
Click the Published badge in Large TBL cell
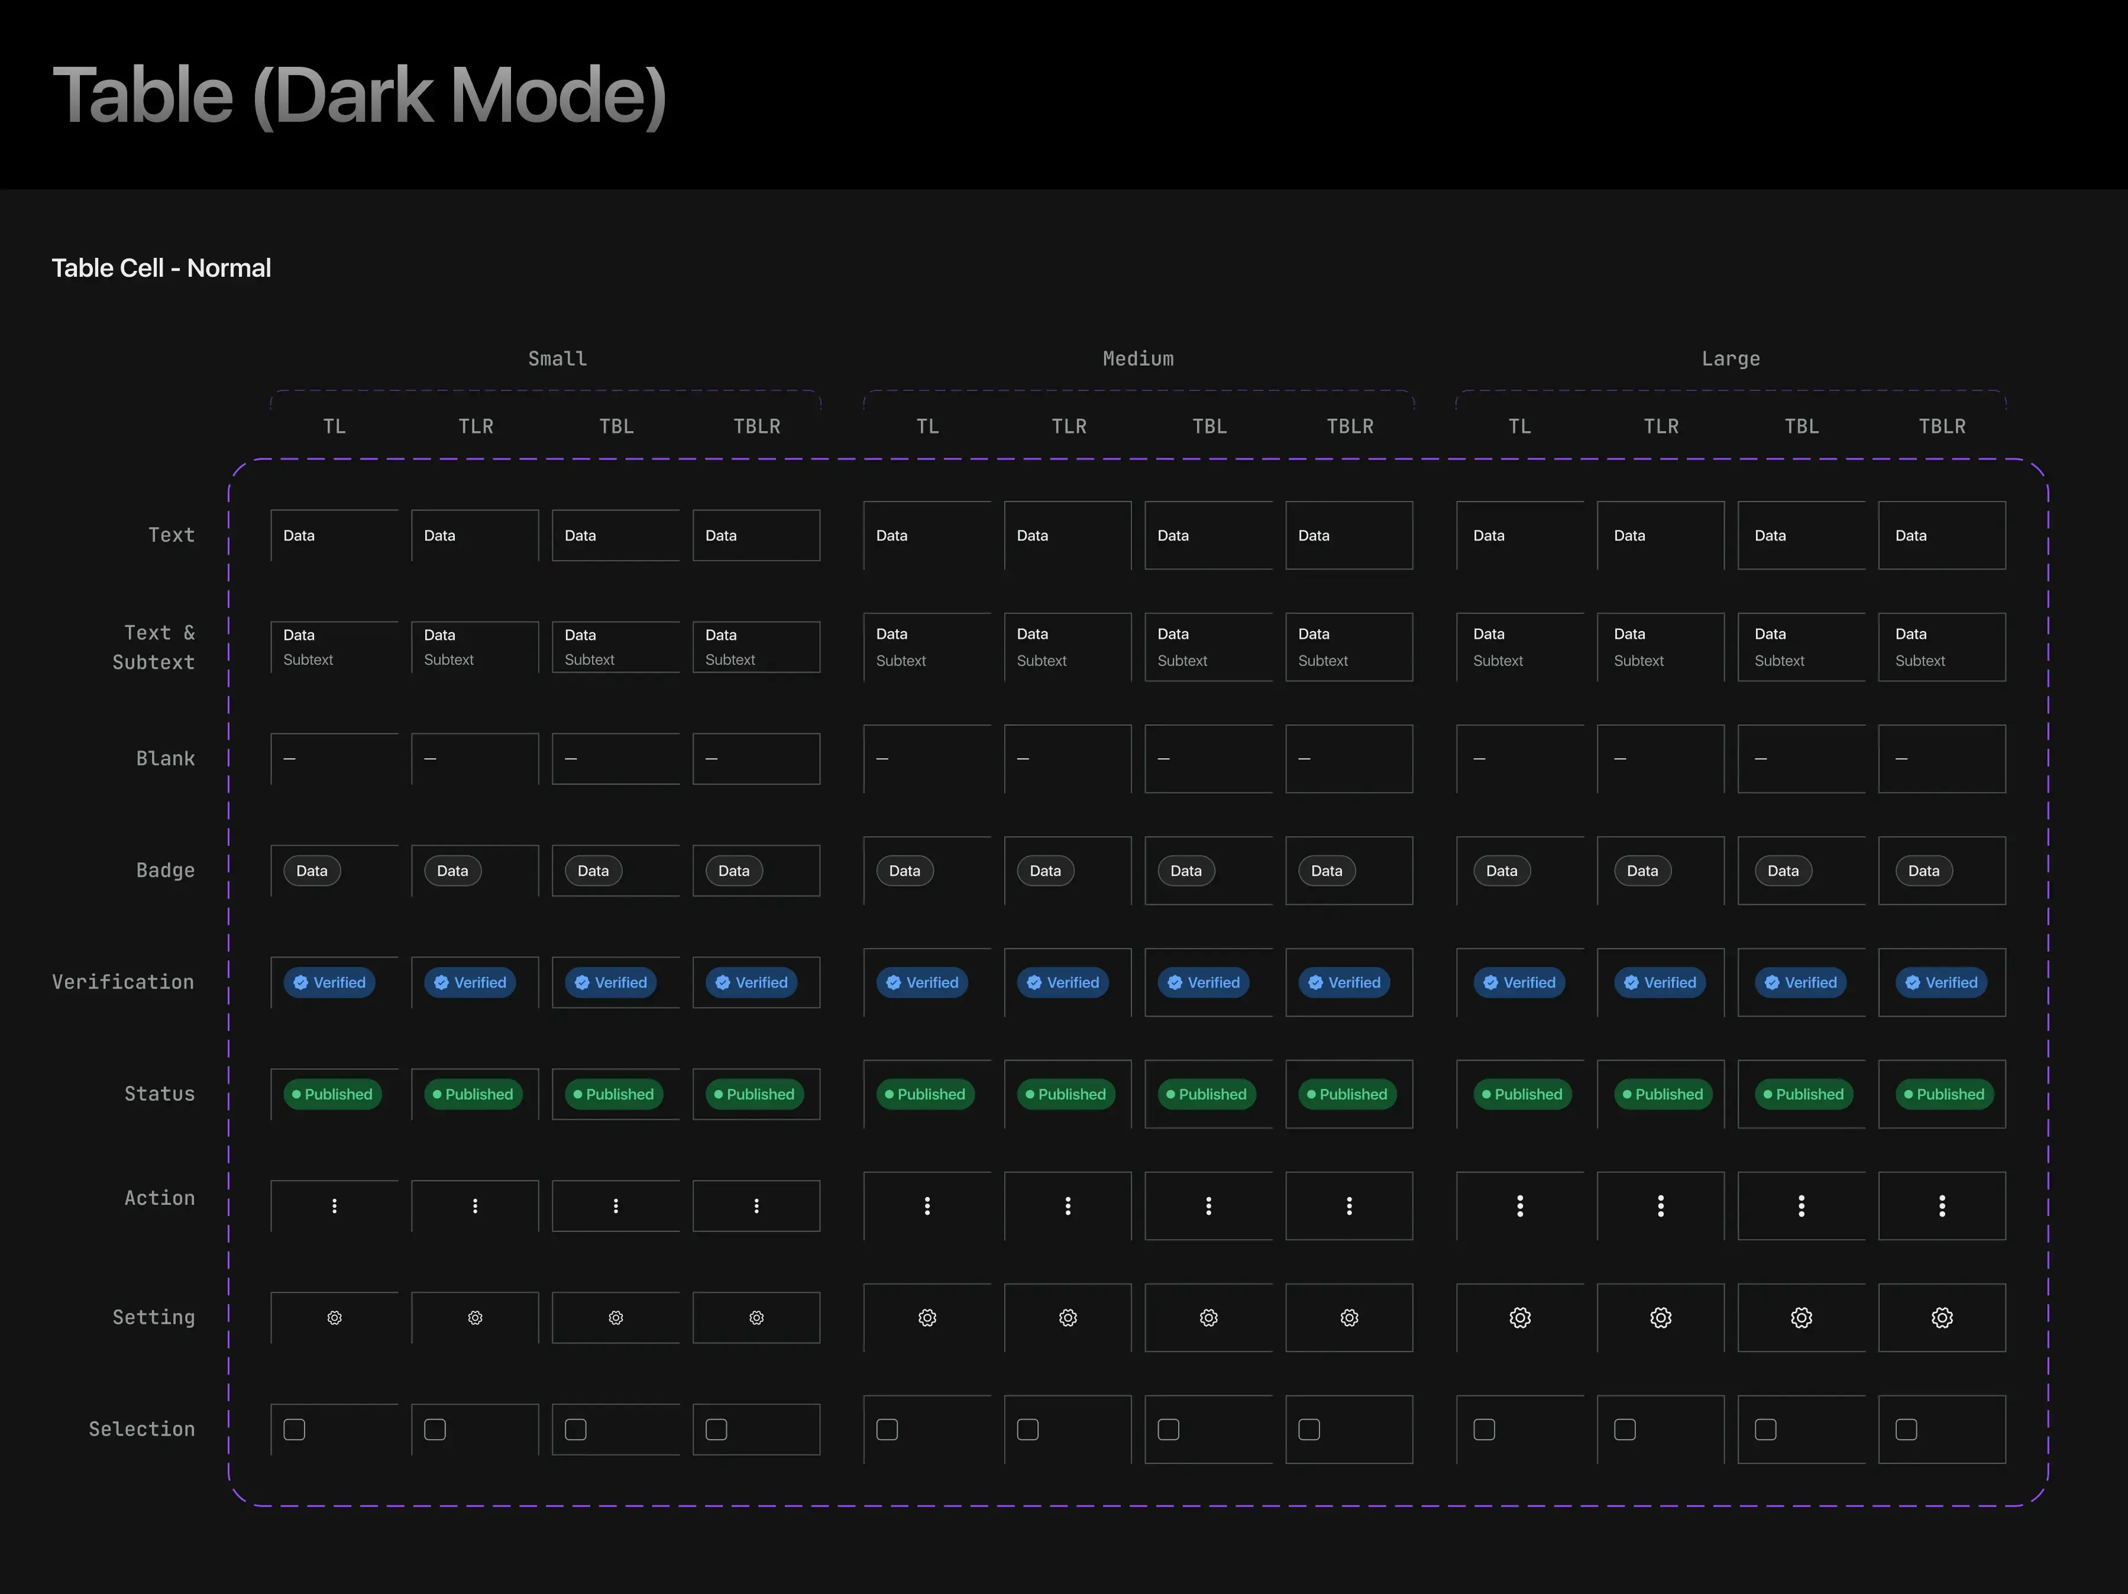pos(1804,1095)
